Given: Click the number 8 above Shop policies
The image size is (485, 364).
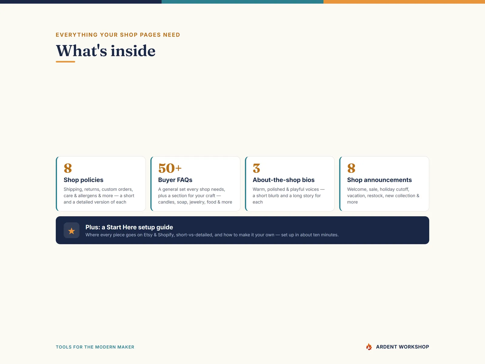Looking at the screenshot, I should 68,168.
